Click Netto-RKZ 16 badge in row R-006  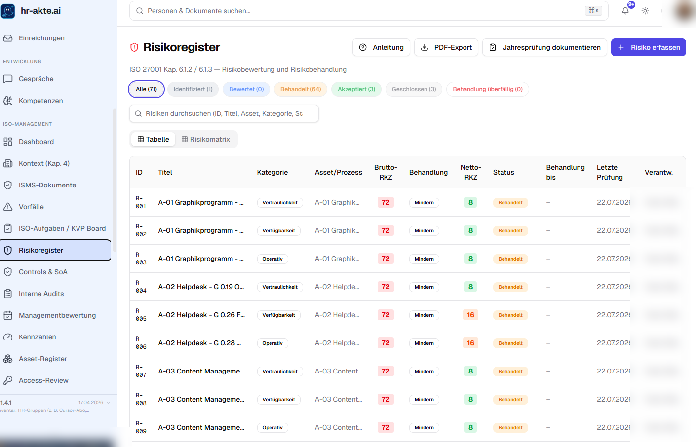click(470, 343)
